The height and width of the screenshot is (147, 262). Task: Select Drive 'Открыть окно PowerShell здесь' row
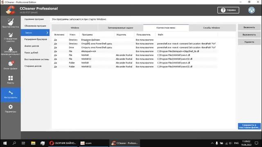pyautogui.click(x=135, y=47)
